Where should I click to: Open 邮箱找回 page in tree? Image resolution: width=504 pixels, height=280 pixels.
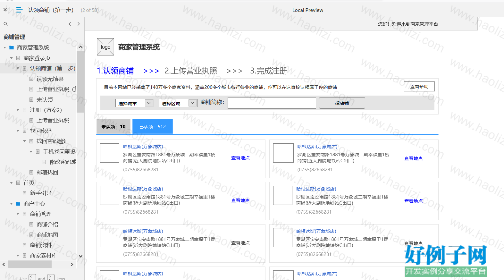[x=47, y=172]
